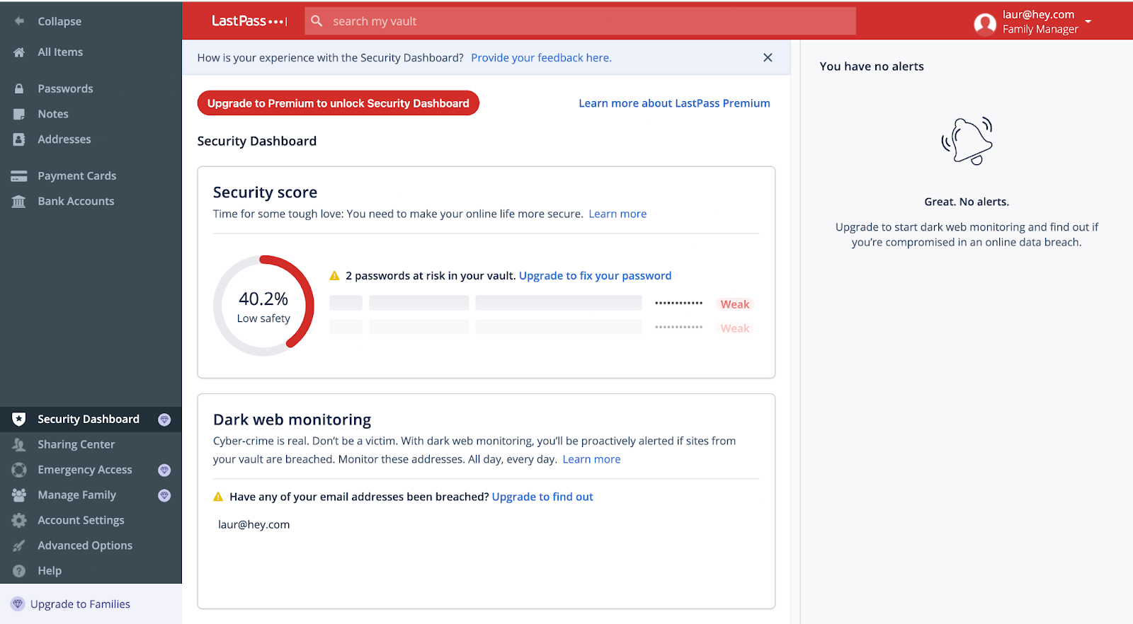
Task: Click the Security score heading
Action: [x=265, y=192]
